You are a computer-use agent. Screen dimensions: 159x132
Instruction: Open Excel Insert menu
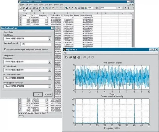click(35, 5)
